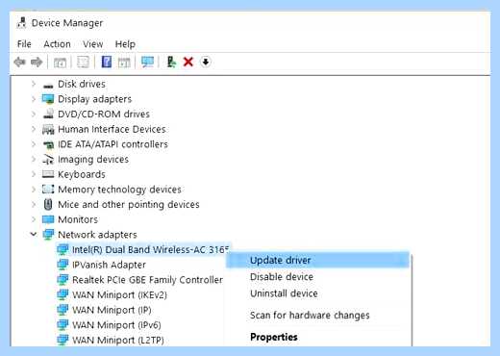Select WAN Miniport (IP)
This screenshot has height=356, width=500.
[112, 310]
